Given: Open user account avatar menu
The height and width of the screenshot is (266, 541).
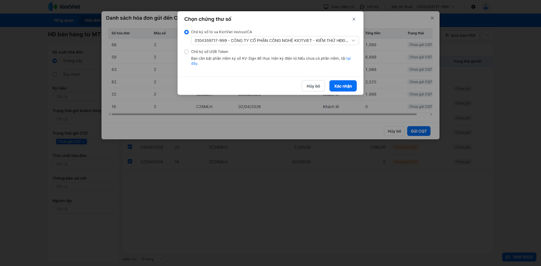Looking at the screenshot, I should point(486,7).
